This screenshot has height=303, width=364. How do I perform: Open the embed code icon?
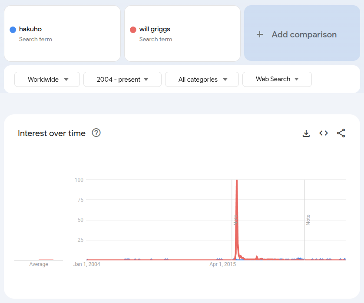[x=324, y=133]
